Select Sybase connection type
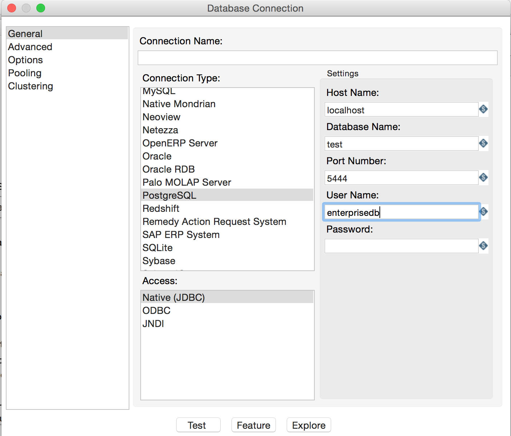Viewport: 511px width, 436px height. click(228, 261)
